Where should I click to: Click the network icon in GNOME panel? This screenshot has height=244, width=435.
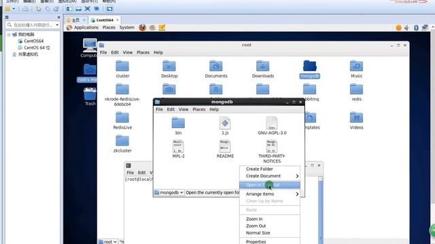tap(425, 27)
